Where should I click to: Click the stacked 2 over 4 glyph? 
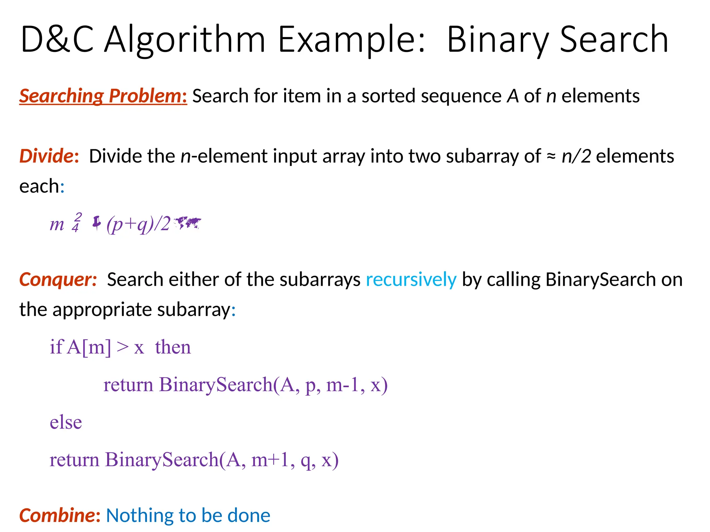tap(77, 222)
